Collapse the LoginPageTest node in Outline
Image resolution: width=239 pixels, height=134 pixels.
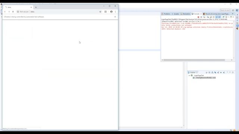(189, 75)
